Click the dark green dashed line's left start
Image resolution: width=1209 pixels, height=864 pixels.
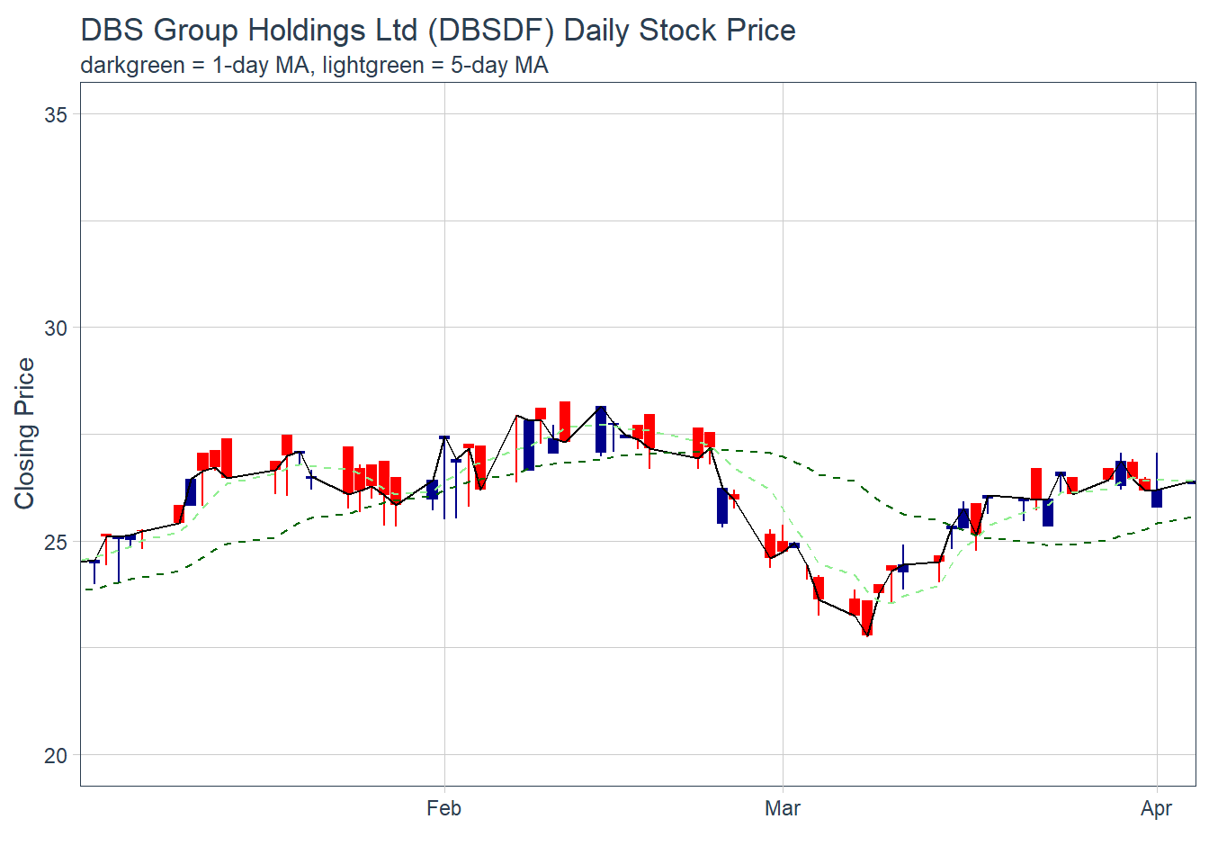[86, 589]
